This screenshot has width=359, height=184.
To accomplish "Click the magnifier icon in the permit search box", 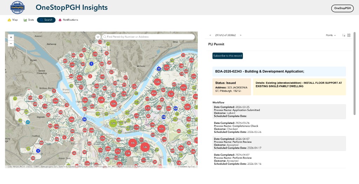I will (105, 36).
